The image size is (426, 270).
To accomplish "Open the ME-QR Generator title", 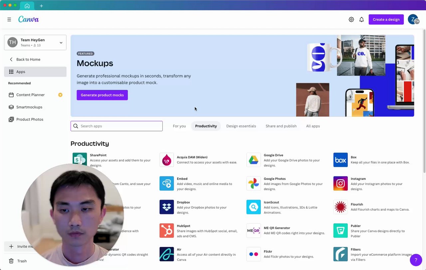I will point(277,228).
